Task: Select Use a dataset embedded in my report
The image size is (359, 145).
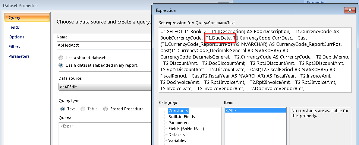Action: point(61,65)
